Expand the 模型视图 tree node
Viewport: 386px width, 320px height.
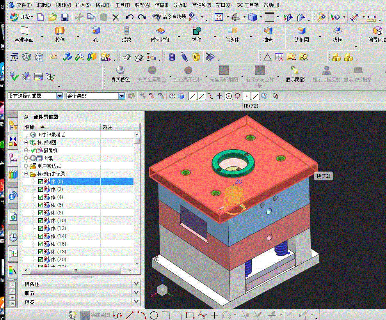click(x=26, y=142)
